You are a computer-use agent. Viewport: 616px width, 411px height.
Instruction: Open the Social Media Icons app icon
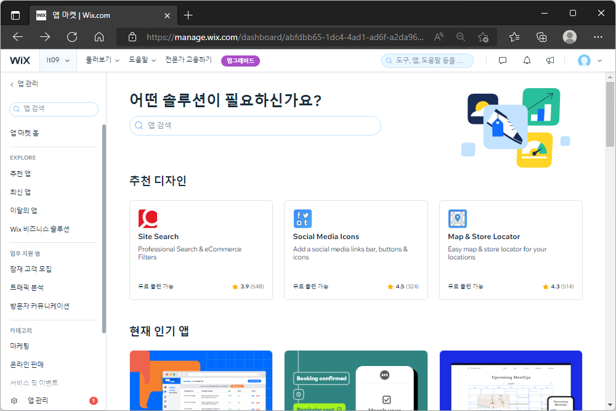(302, 219)
